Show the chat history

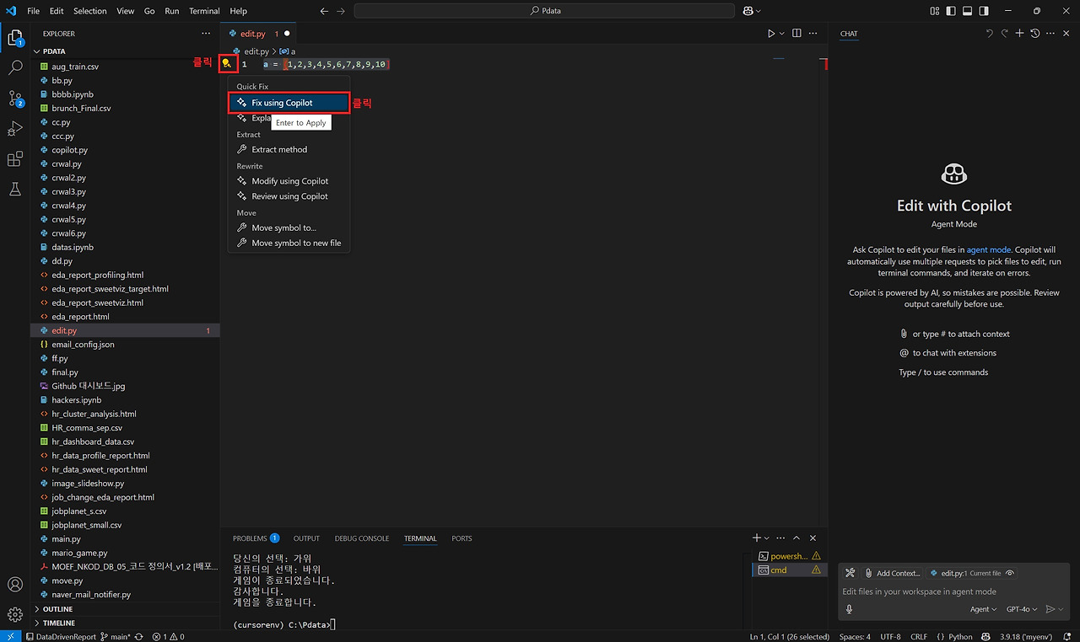(x=1035, y=34)
